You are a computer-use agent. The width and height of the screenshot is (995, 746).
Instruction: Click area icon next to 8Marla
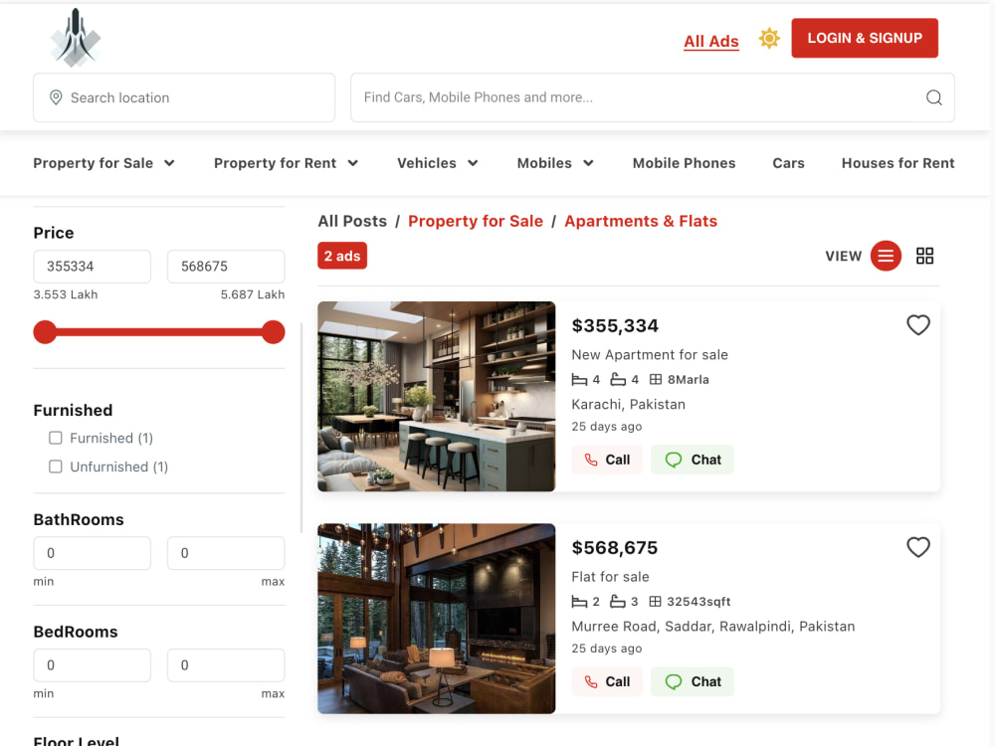point(656,379)
